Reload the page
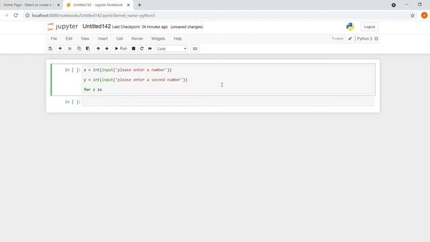The image size is (430, 242). pos(15,15)
